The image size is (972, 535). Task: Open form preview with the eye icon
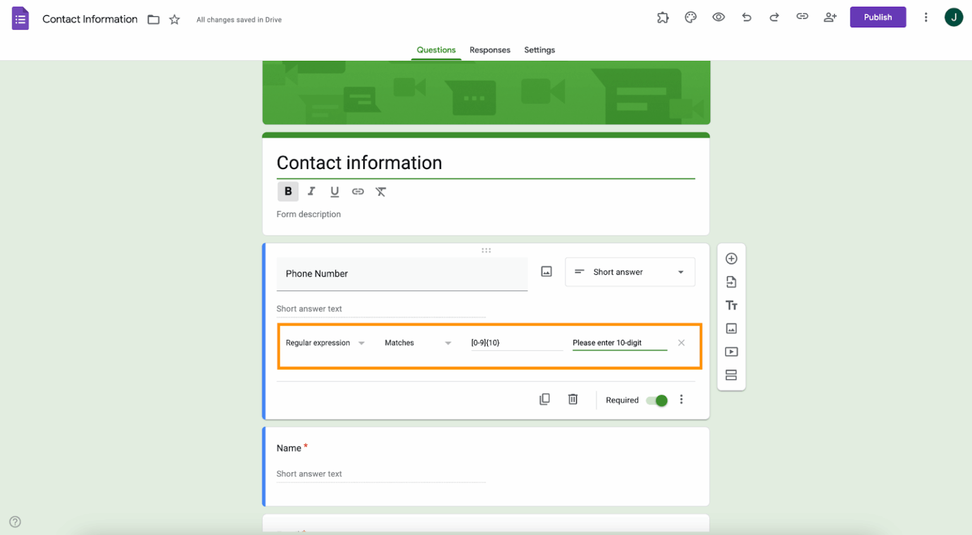click(718, 17)
